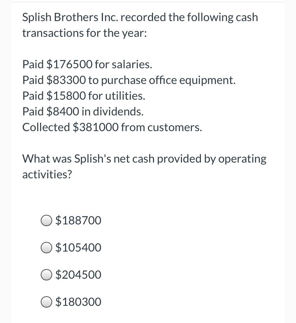Select the $105400 radio button
The height and width of the screenshot is (323, 296).
[x=46, y=248]
